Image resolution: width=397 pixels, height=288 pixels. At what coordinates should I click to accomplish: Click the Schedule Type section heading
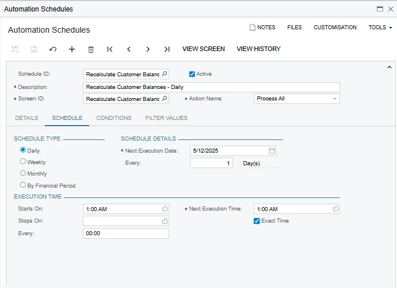(37, 139)
